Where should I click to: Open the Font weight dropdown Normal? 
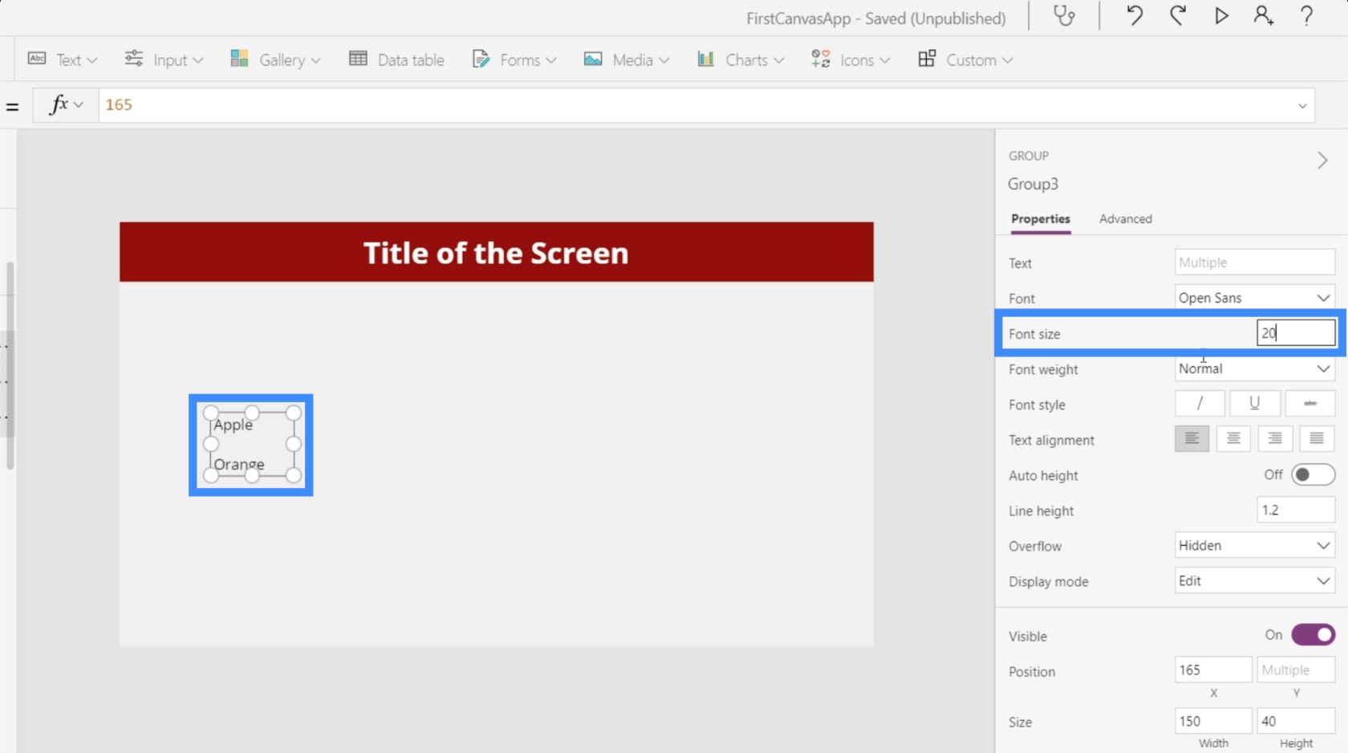pyautogui.click(x=1255, y=368)
